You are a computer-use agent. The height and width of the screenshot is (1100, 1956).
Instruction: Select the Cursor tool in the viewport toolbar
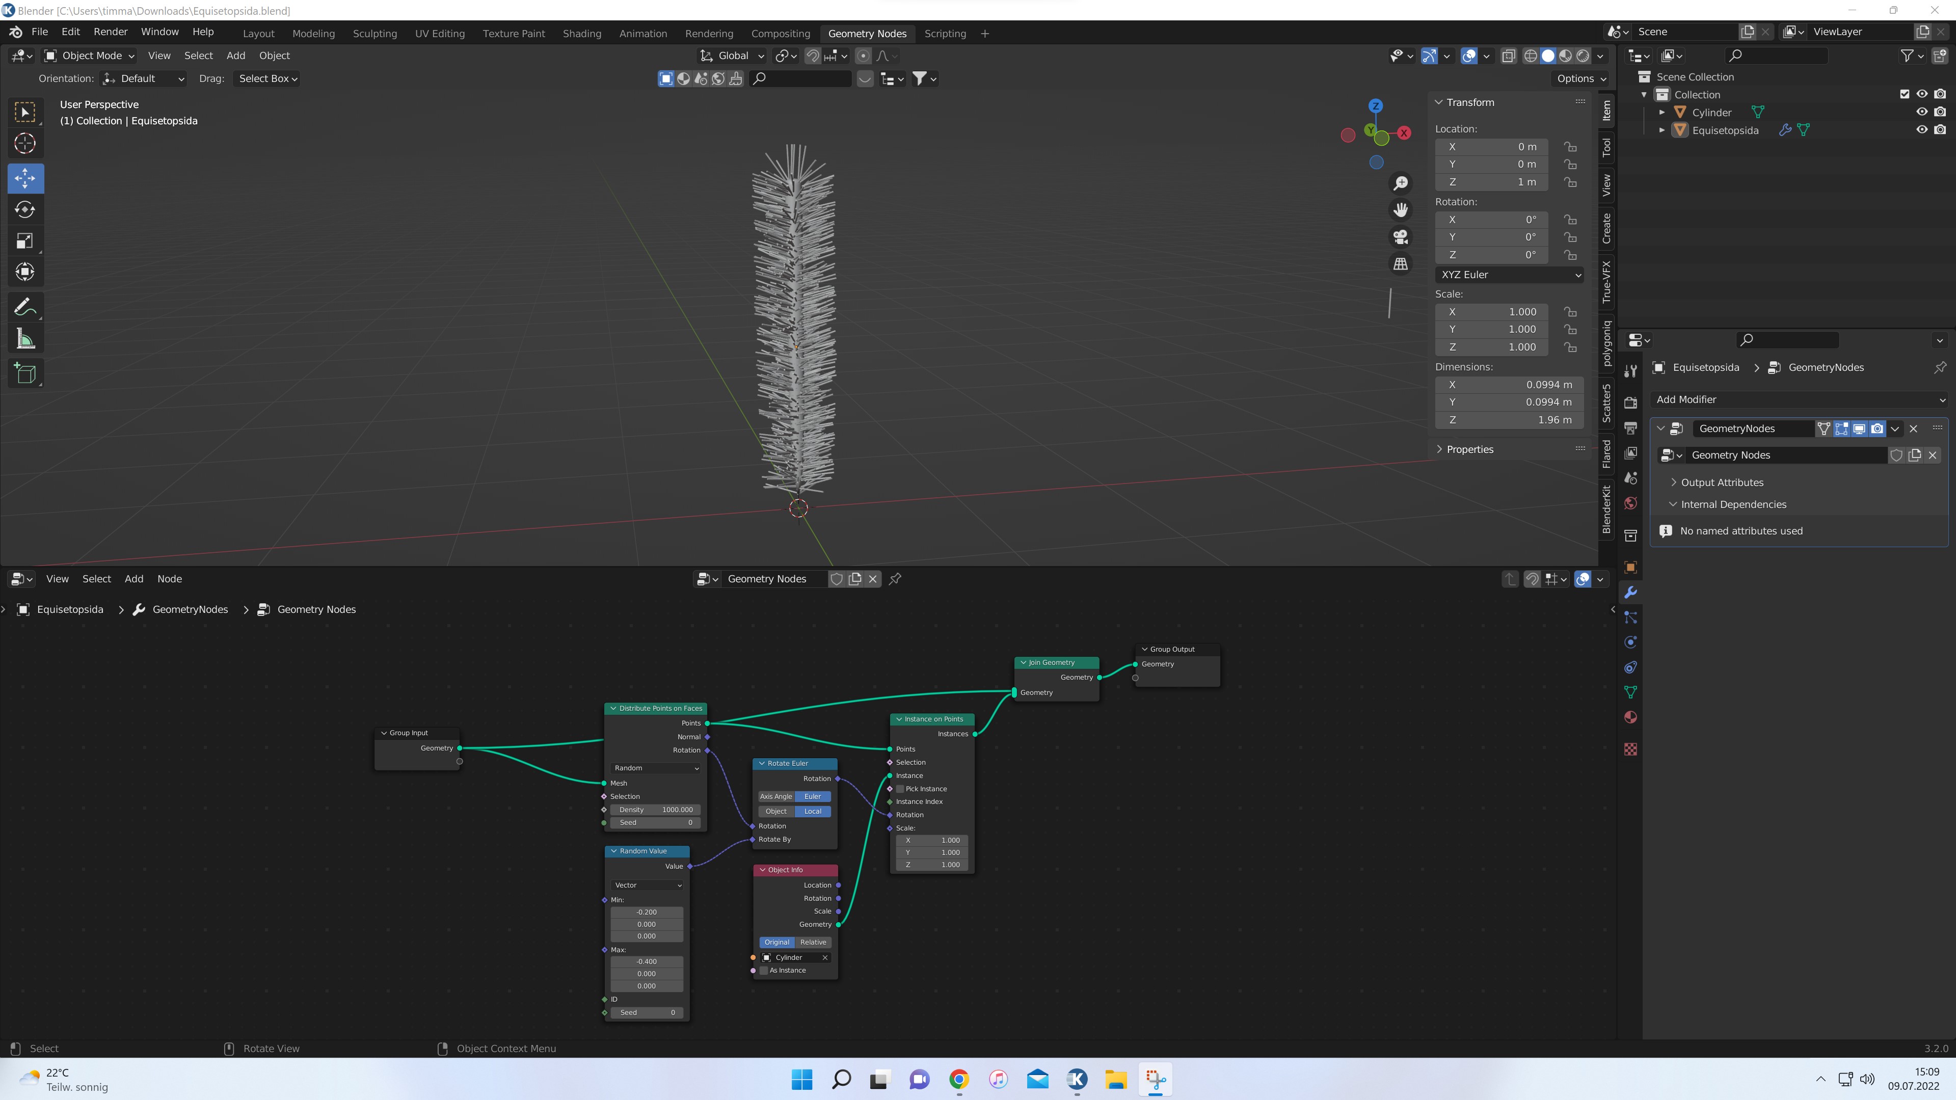(25, 144)
